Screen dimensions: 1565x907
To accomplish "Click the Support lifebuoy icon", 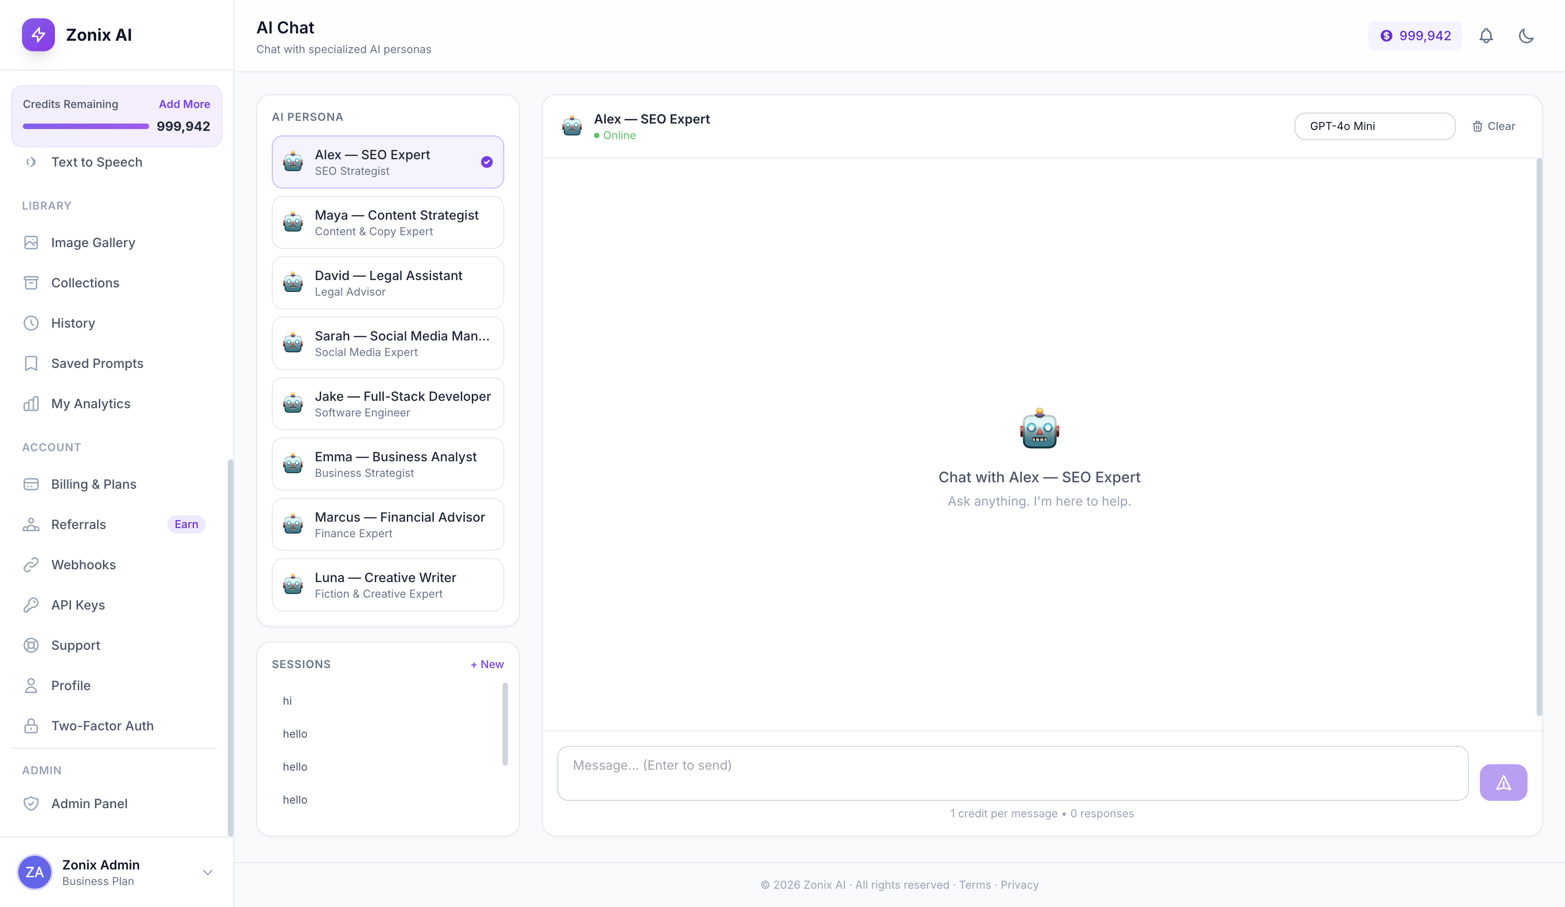I will click(31, 645).
